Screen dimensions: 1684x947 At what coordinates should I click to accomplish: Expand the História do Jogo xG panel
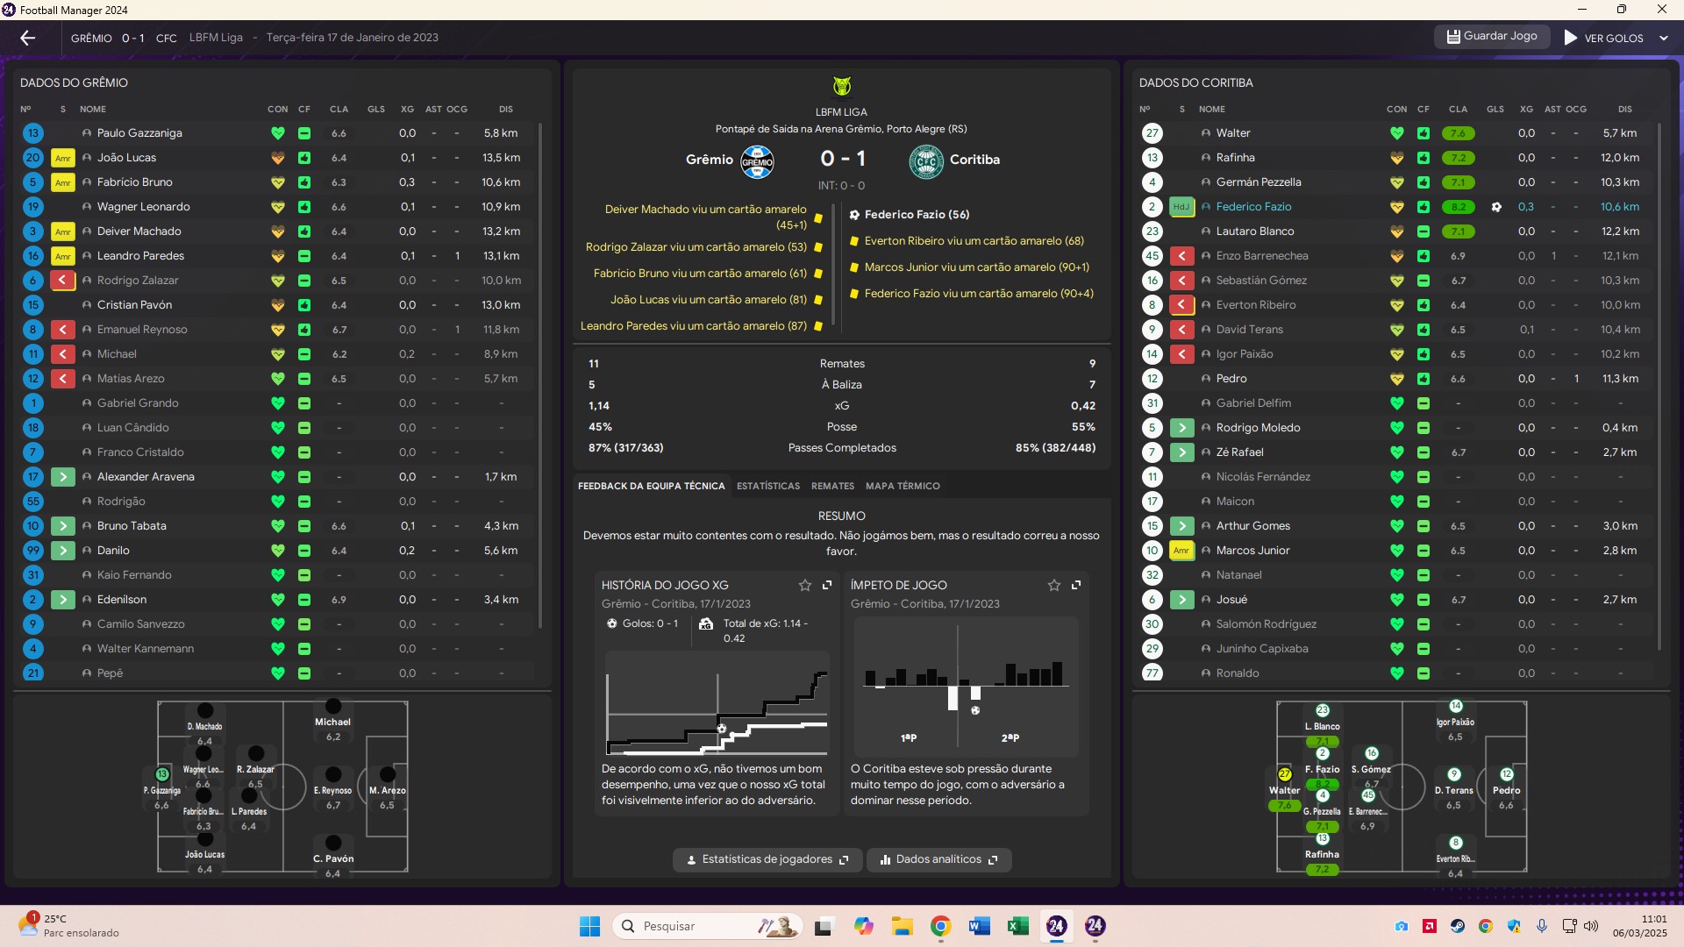(827, 585)
